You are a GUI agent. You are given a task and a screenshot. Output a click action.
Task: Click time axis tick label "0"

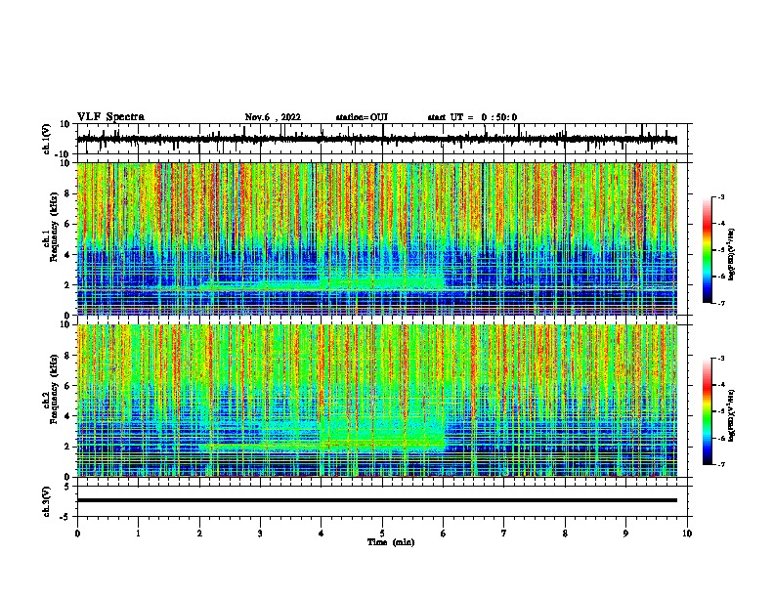coord(77,534)
